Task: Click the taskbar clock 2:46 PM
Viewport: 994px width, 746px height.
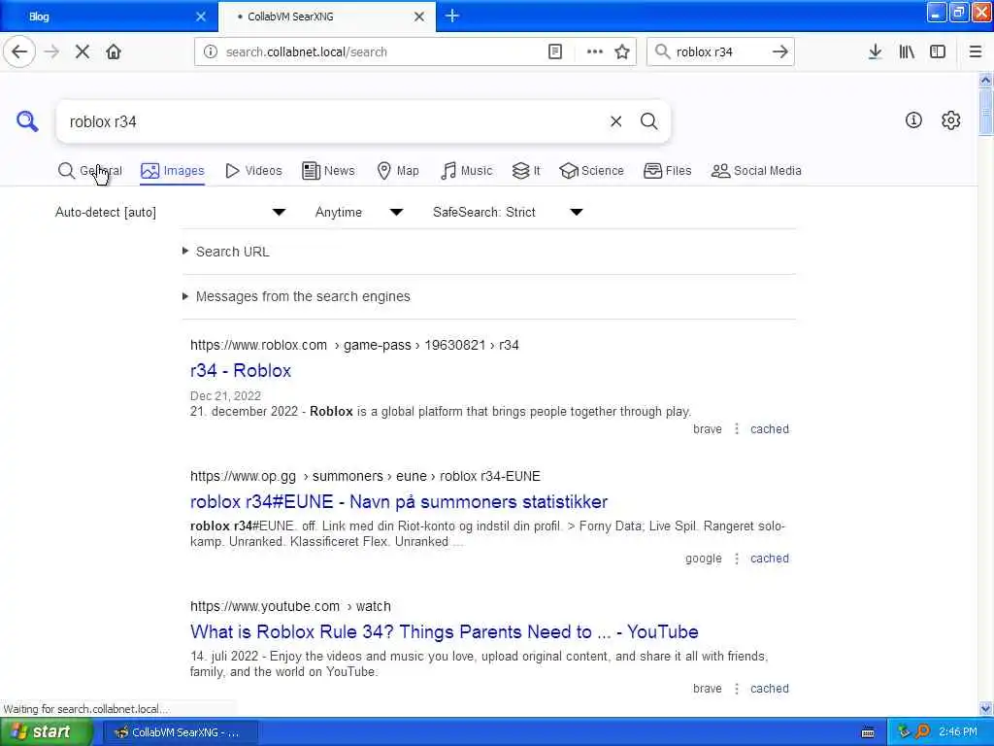Action: tap(958, 732)
